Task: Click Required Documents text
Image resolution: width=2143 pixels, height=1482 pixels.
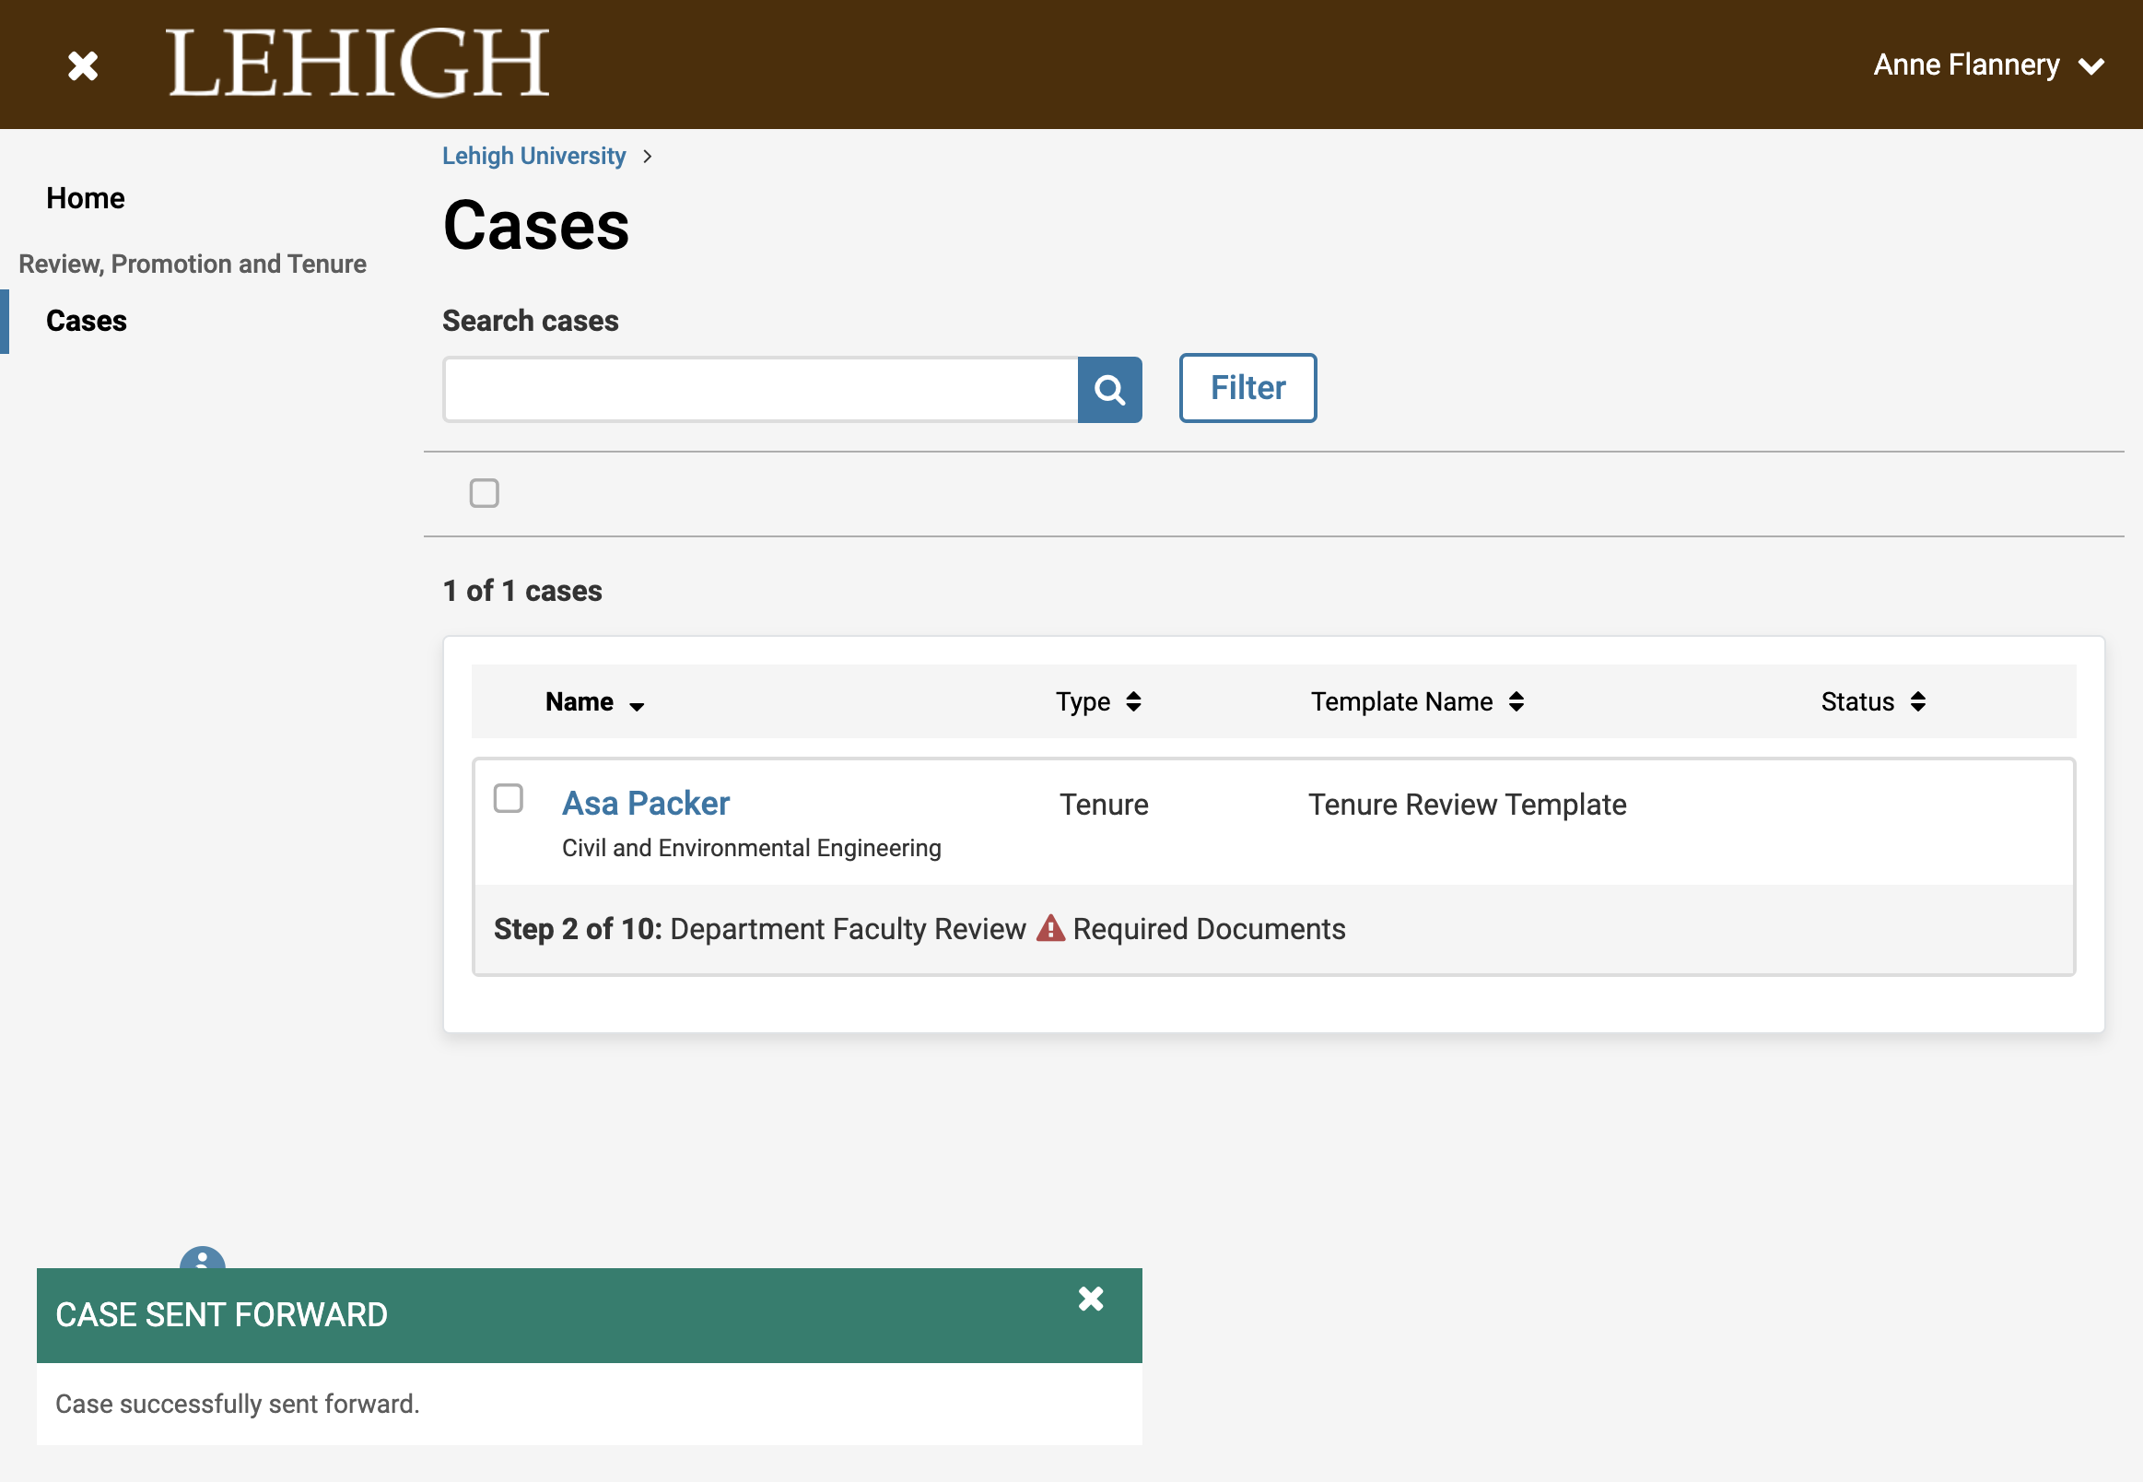Action: (x=1209, y=929)
